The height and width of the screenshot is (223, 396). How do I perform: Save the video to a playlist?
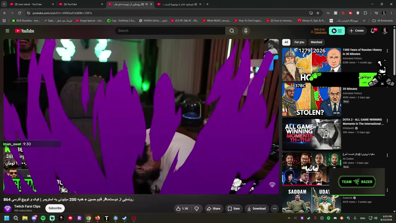point(234,209)
